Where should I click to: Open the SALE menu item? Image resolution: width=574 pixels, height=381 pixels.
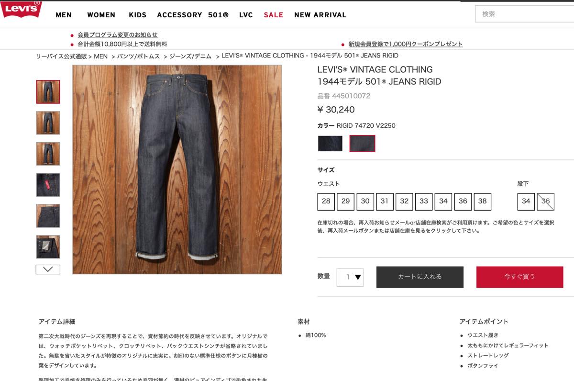coord(274,15)
